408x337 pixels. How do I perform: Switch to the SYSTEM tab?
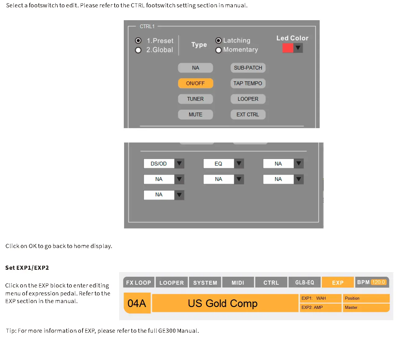205,283
